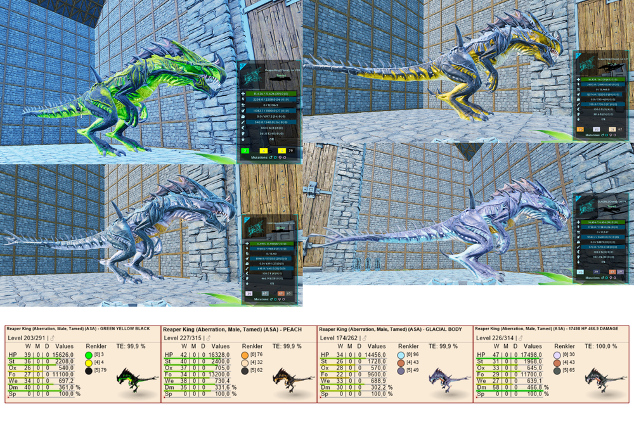This screenshot has height=448, width=634.
Task: Click the food icon on the Reaper stat panel
Action: coord(242,111)
